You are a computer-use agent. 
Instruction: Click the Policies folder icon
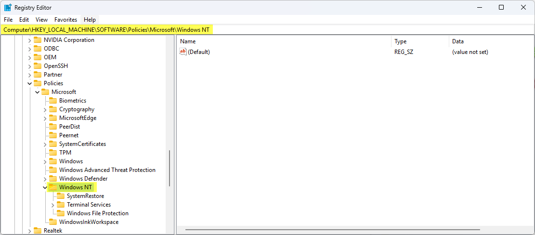(37, 83)
